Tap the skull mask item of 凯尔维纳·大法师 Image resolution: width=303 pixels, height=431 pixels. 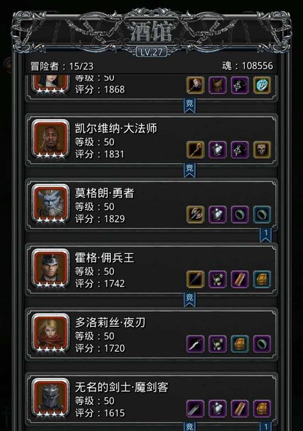pos(262,150)
